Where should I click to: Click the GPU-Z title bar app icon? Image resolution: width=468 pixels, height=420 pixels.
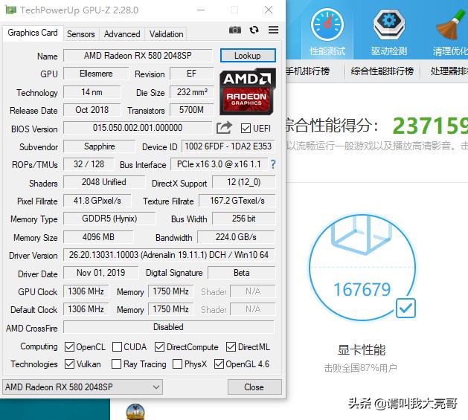point(10,10)
